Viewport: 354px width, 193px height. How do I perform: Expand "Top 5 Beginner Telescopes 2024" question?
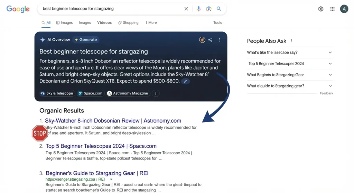coord(290,64)
